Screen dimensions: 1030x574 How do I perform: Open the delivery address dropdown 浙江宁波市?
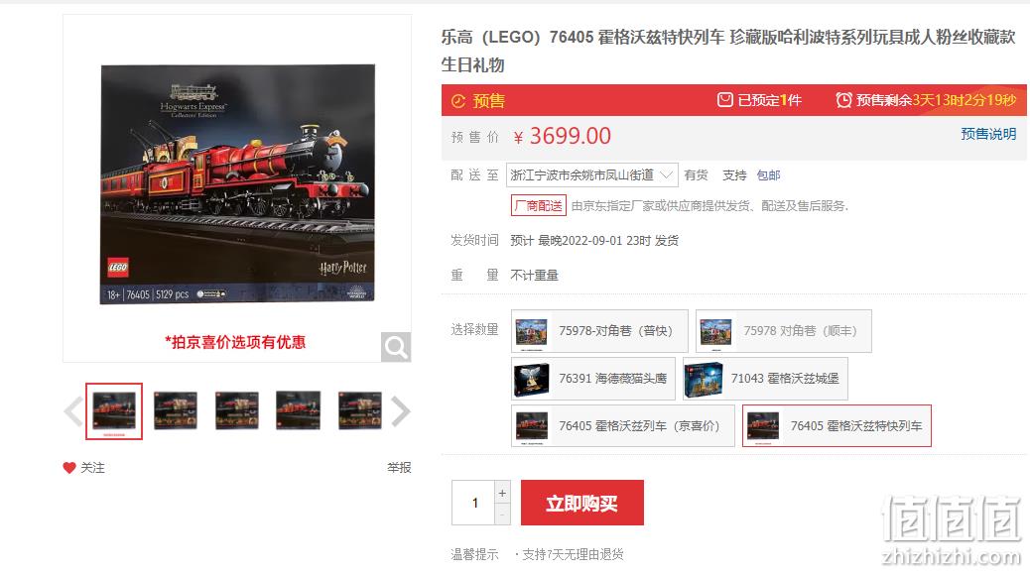point(591,175)
